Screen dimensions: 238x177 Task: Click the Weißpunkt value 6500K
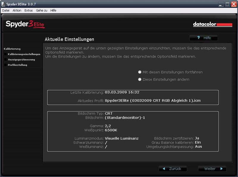pos(111,130)
